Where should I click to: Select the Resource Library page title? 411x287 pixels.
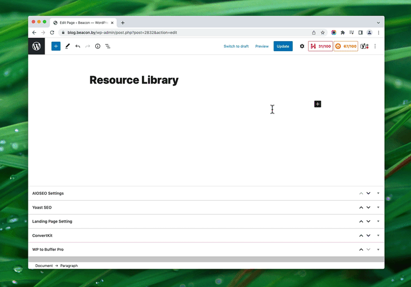click(134, 80)
